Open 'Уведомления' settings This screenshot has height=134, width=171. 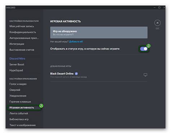[x=18, y=96]
